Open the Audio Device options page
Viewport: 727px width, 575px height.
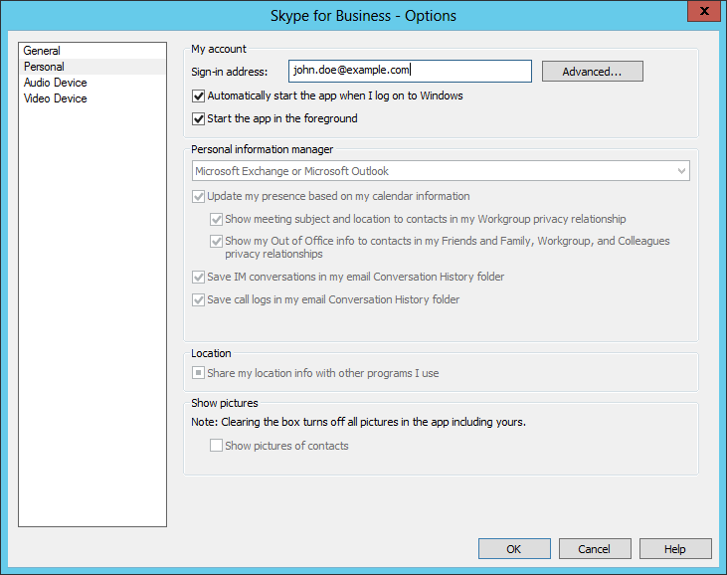[56, 83]
